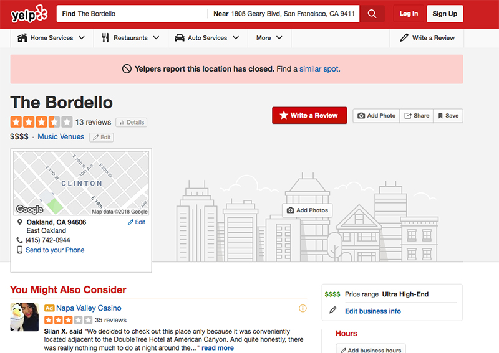499x353 pixels.
Task: Click the Ultra High-End price range text
Action: [405, 294]
